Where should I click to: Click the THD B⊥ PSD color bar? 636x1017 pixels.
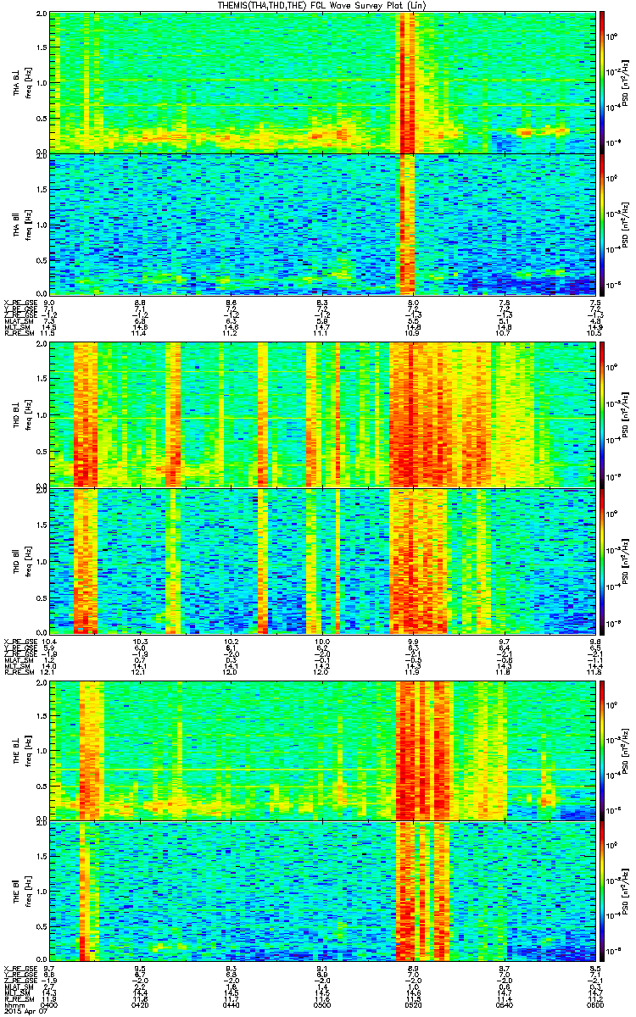[x=603, y=415]
